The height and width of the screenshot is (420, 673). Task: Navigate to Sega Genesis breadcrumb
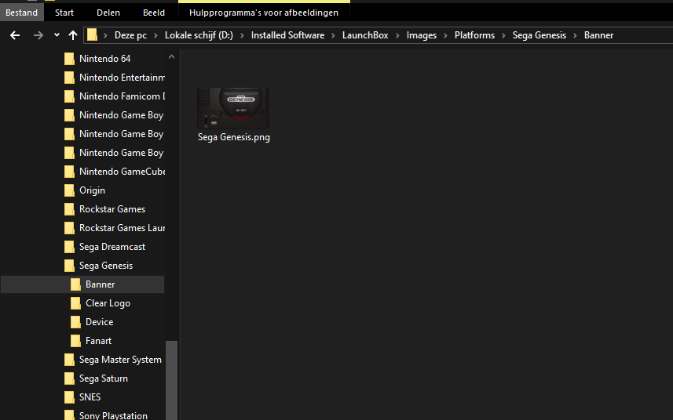(539, 35)
